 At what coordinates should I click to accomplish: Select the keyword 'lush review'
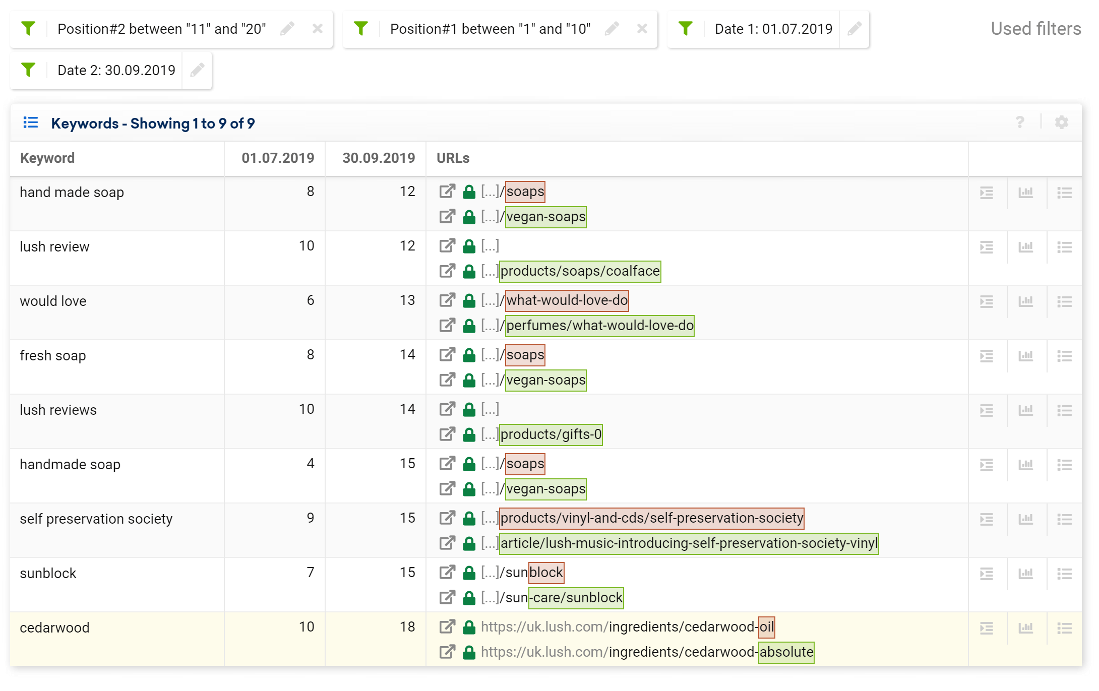pyautogui.click(x=54, y=247)
